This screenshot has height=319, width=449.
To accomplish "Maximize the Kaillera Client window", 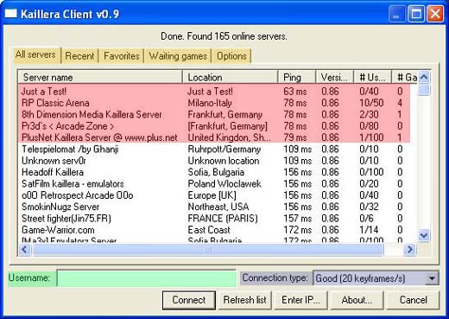I will click(416, 14).
